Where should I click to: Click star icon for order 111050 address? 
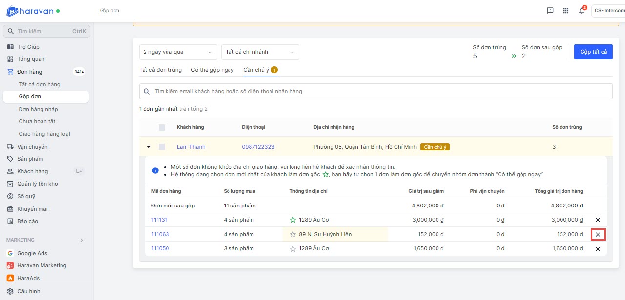[x=293, y=249]
